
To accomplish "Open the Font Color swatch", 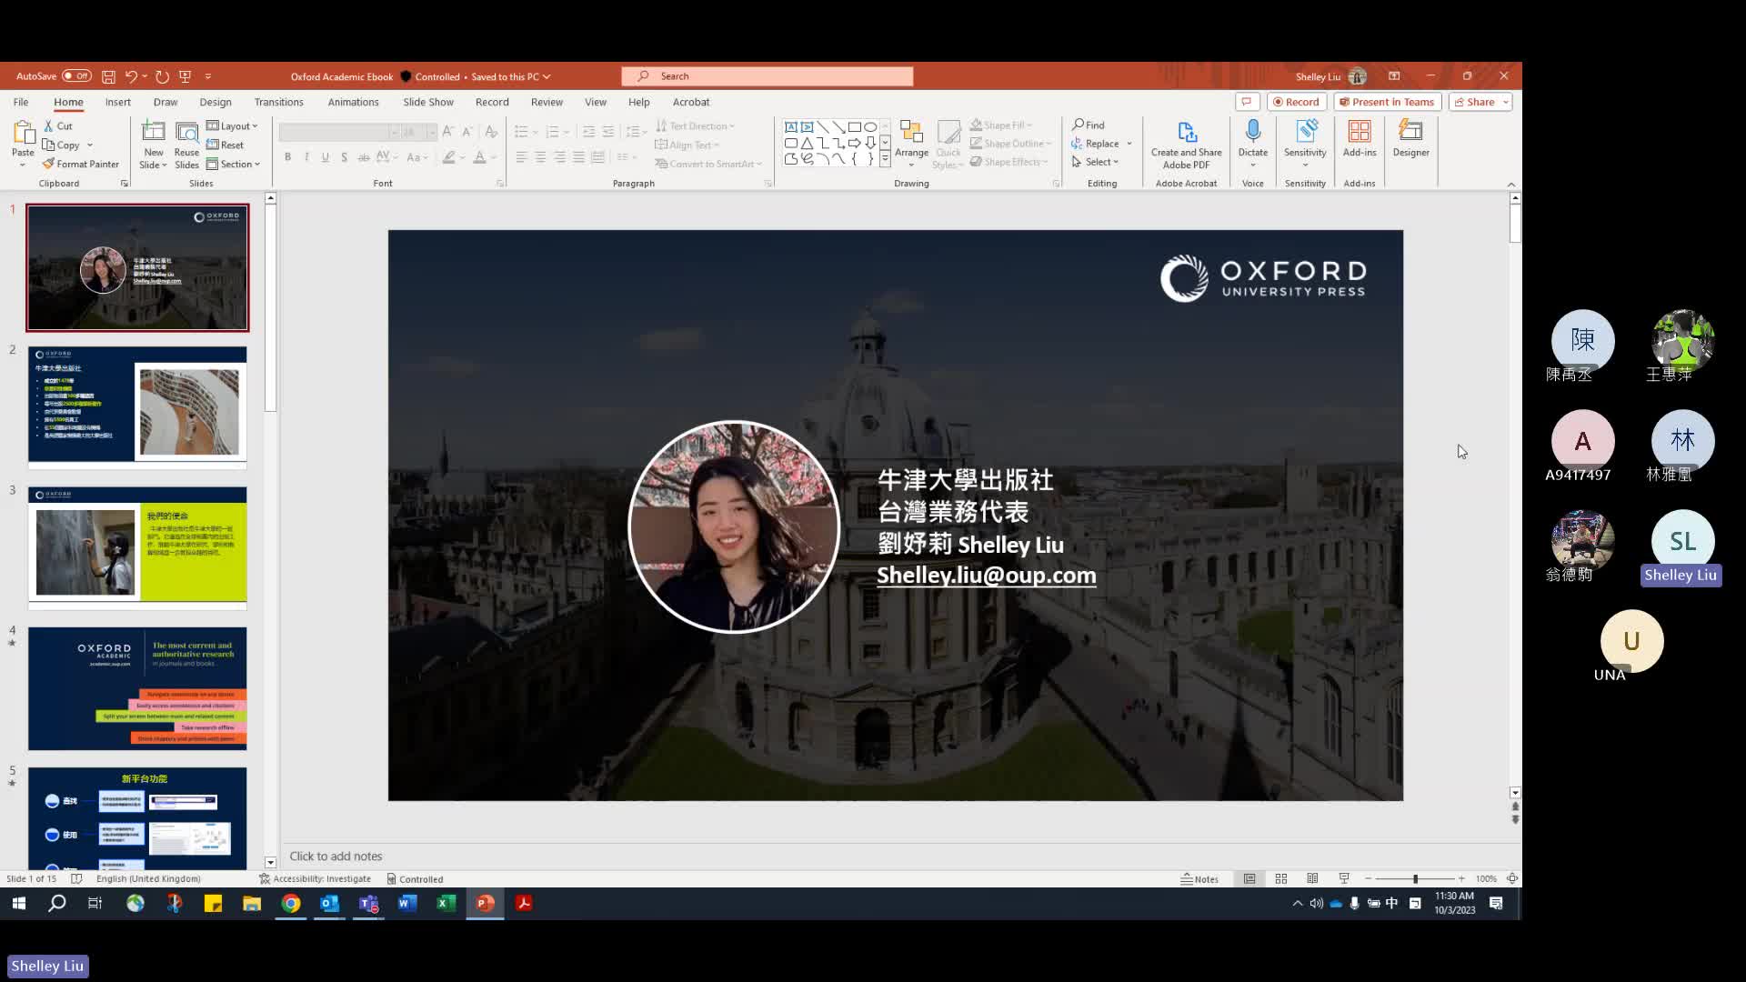I will point(479,157).
